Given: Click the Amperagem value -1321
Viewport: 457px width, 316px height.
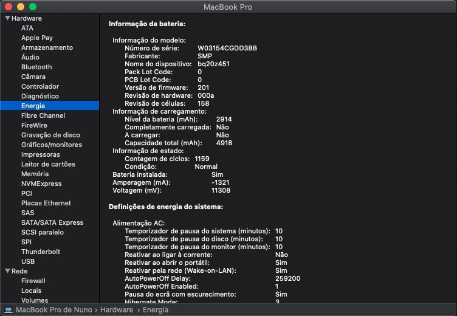Looking at the screenshot, I should pyautogui.click(x=221, y=182).
